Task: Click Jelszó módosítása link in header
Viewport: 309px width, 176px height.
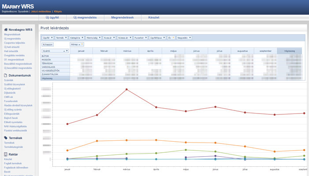Action: (x=41, y=11)
